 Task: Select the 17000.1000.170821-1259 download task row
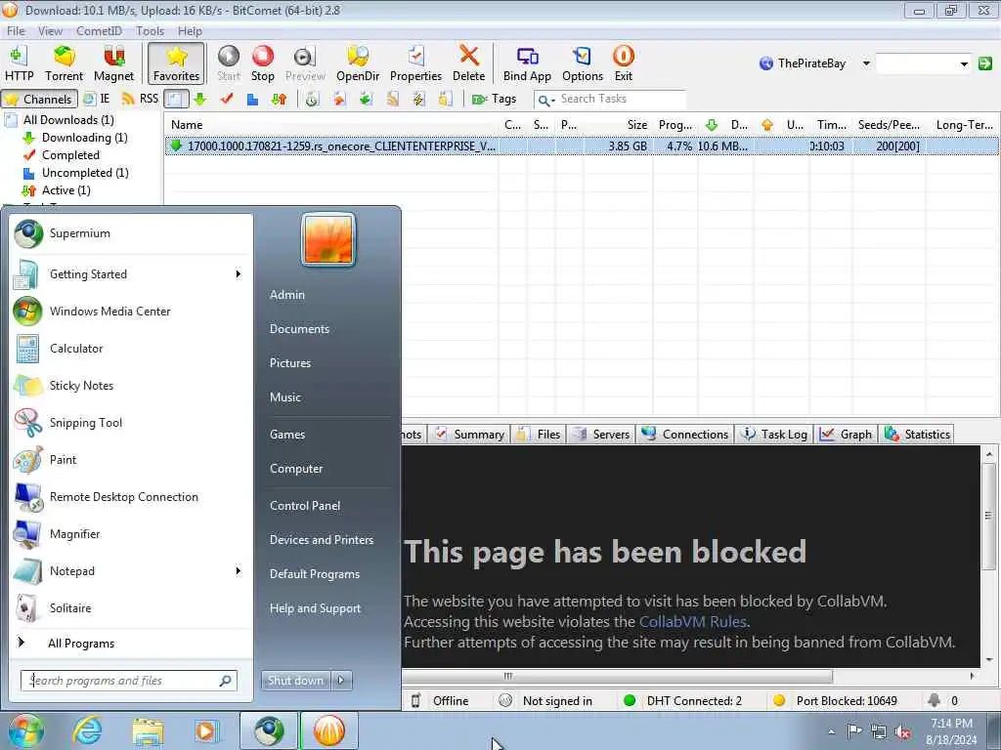pos(581,146)
